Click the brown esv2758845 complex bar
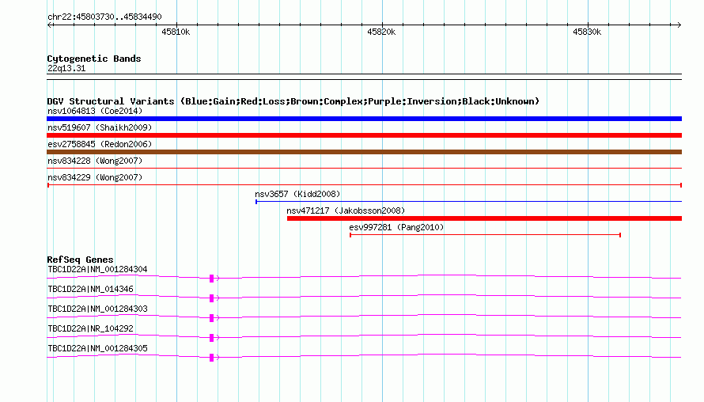 pyautogui.click(x=364, y=152)
